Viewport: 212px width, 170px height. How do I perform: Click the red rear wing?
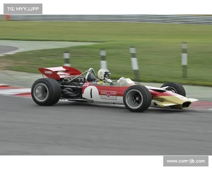(59, 72)
